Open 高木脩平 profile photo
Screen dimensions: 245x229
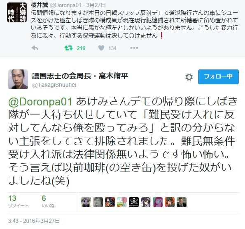pyautogui.click(x=18, y=79)
